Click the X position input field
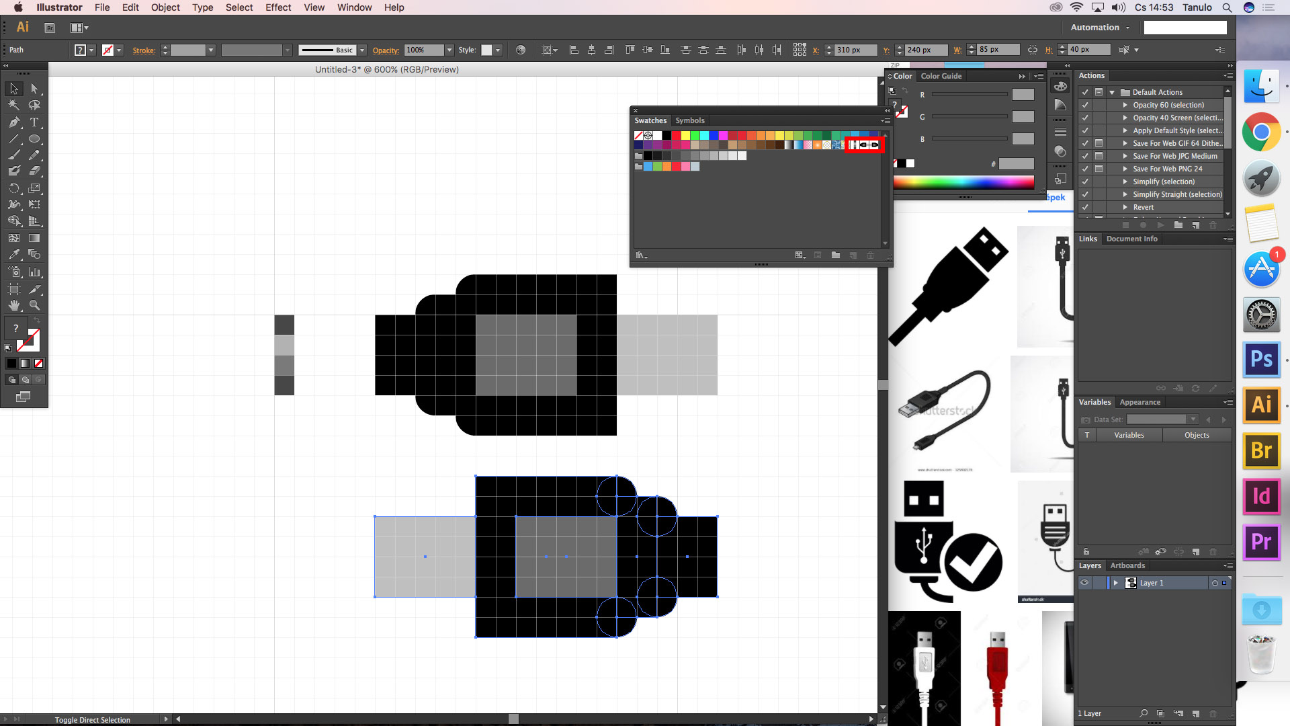This screenshot has width=1290, height=726. (x=854, y=50)
